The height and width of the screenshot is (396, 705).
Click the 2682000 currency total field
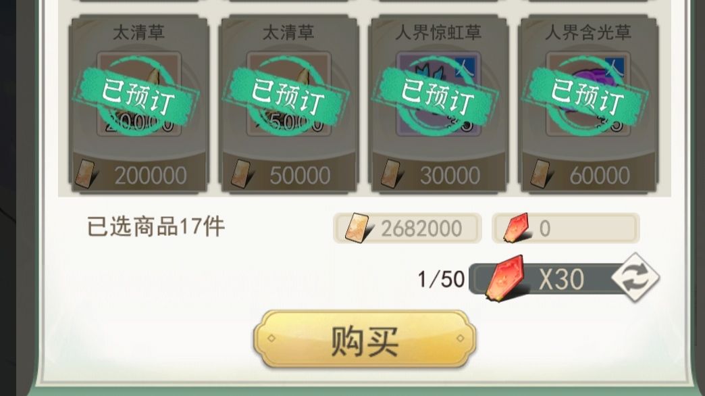pos(407,228)
